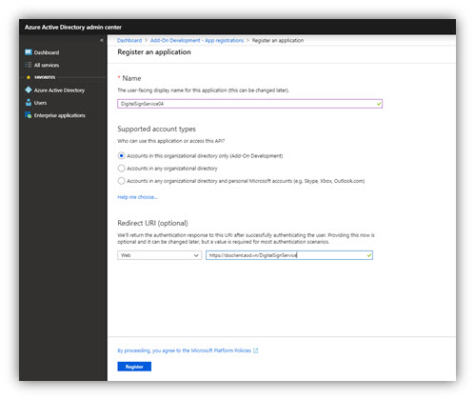The width and height of the screenshot is (475, 400).
Task: Collapse the sidebar with the double-chevron
Action: [102, 40]
